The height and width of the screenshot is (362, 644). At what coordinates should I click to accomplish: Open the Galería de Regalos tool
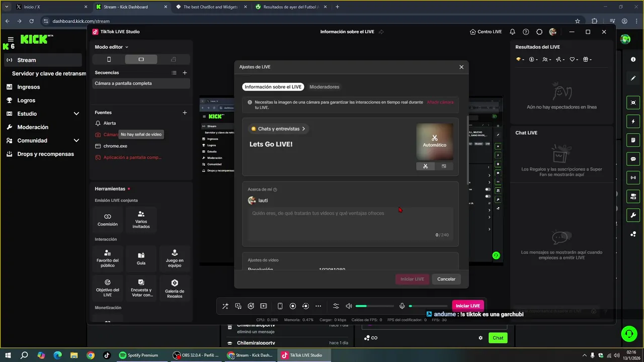[175, 288]
